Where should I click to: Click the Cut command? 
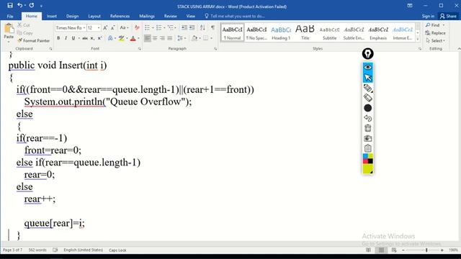[24, 25]
